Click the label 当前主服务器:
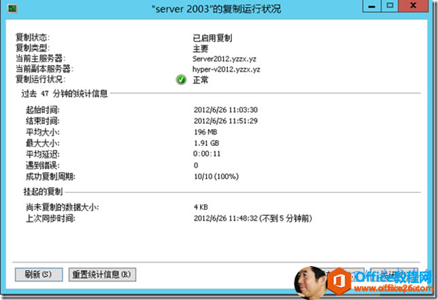The width and height of the screenshot is (438, 300). click(40, 58)
